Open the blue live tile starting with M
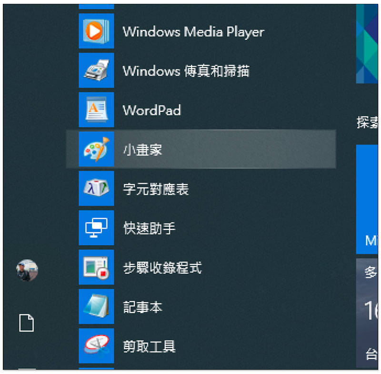The height and width of the screenshot is (374, 381). tap(367, 199)
